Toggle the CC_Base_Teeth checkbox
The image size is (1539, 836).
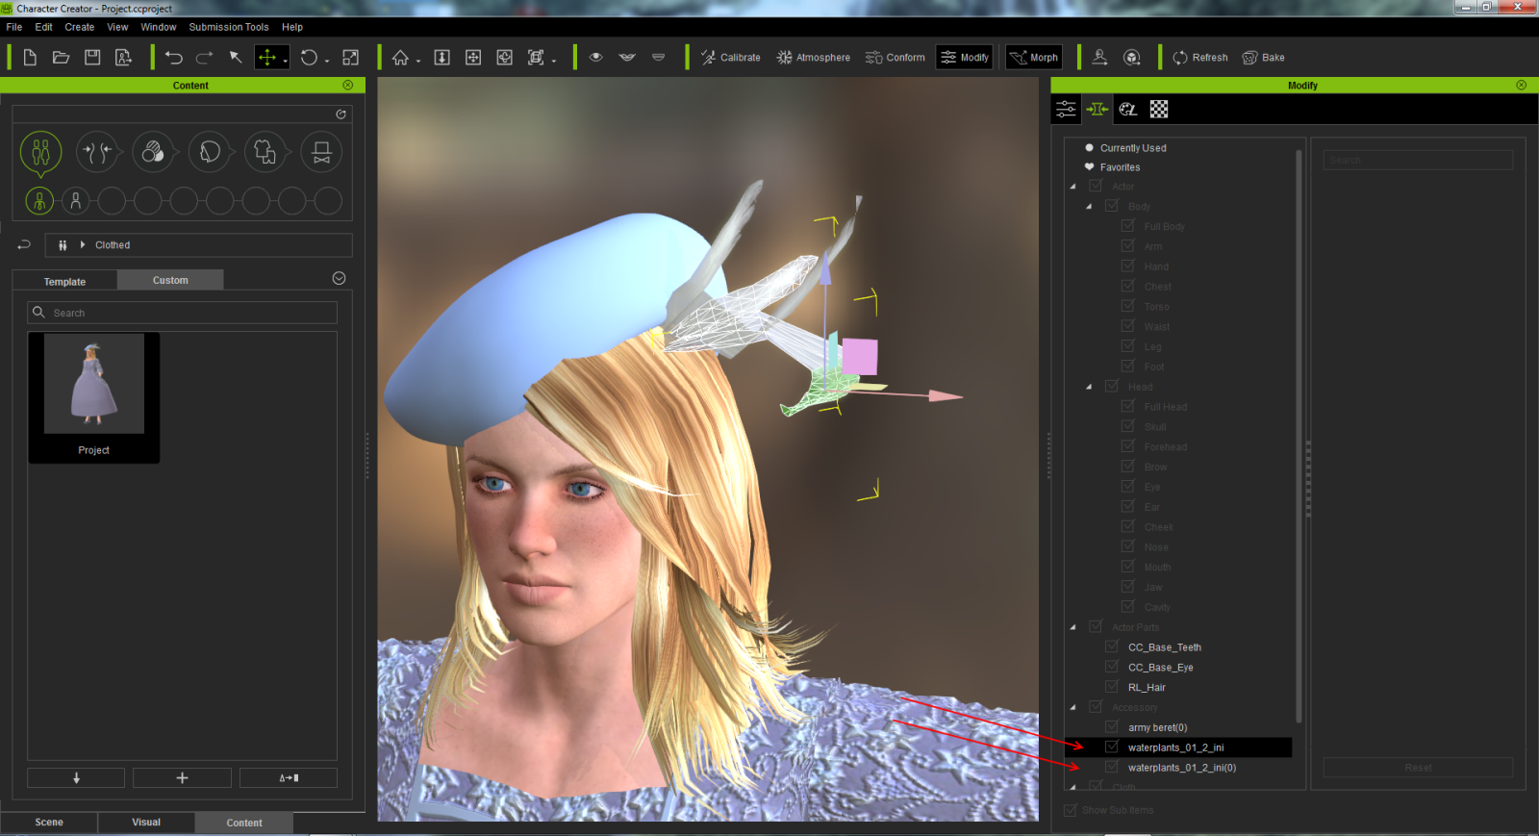1112,646
